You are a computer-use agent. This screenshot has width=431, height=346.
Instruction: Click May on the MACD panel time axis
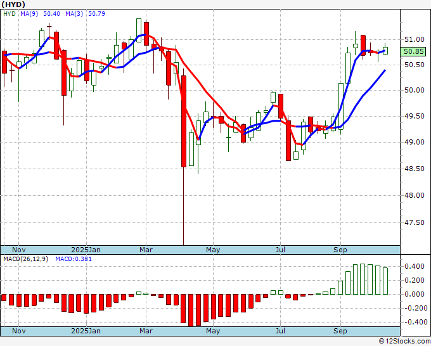[x=213, y=331]
